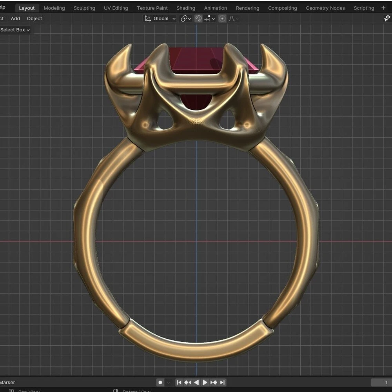This screenshot has width=392, height=392.
Task: Jump to next keyframe
Action: click(214, 382)
